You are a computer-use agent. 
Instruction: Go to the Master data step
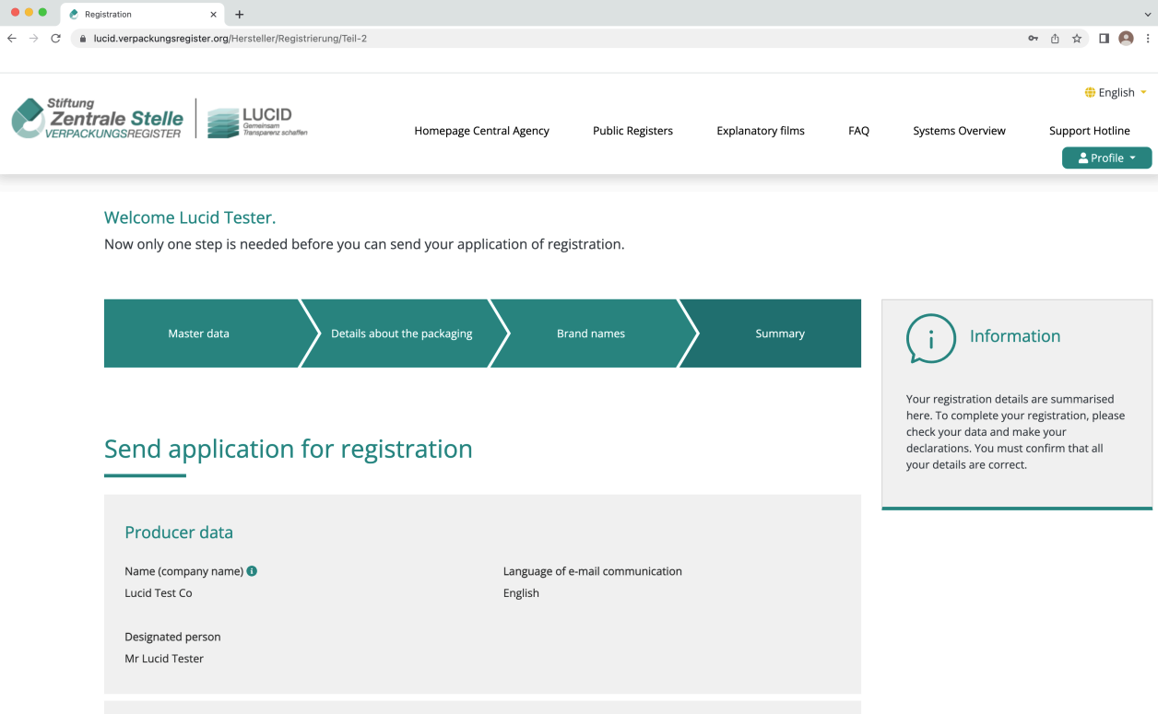198,334
